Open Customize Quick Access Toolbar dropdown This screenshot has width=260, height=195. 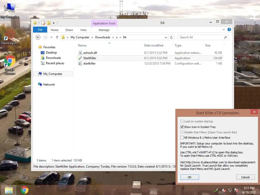click(54, 23)
